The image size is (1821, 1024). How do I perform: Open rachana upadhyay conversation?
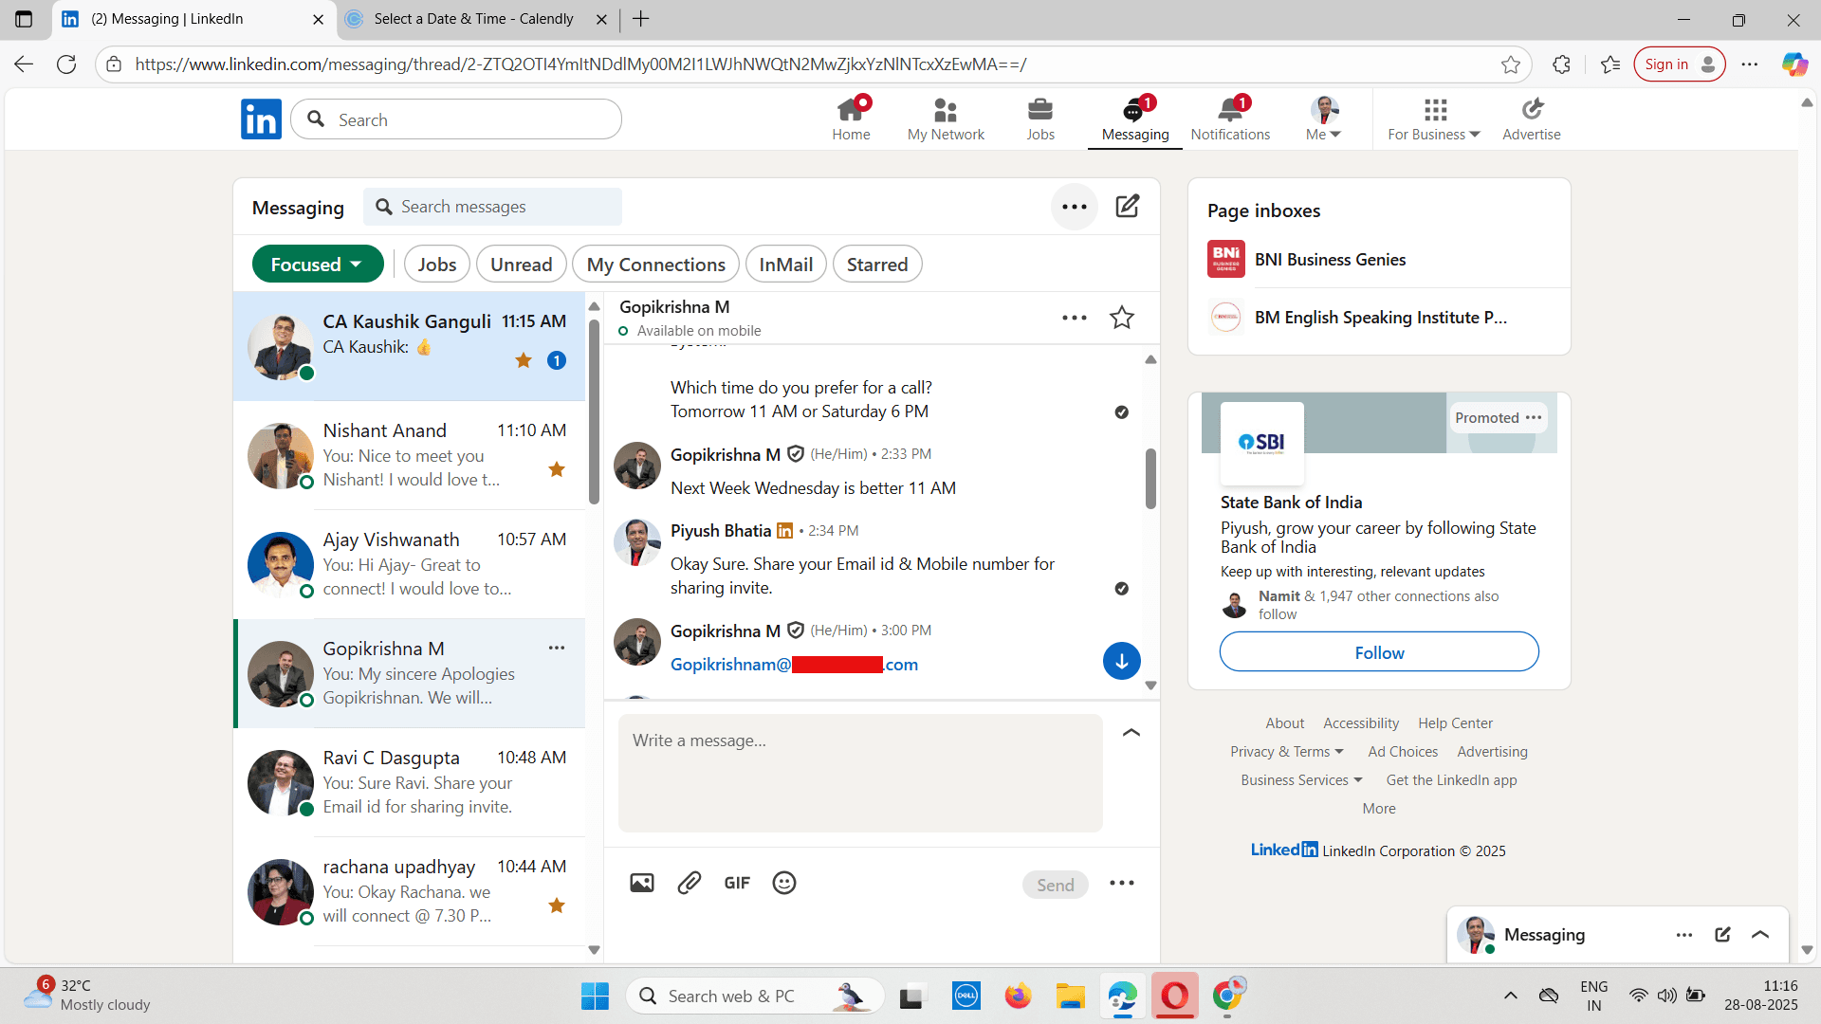pyautogui.click(x=410, y=891)
